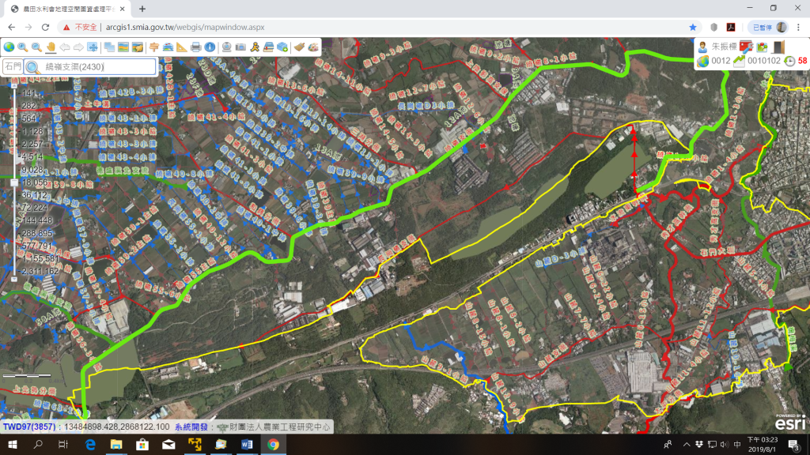
Task: Click the printer icon
Action: tap(196, 47)
